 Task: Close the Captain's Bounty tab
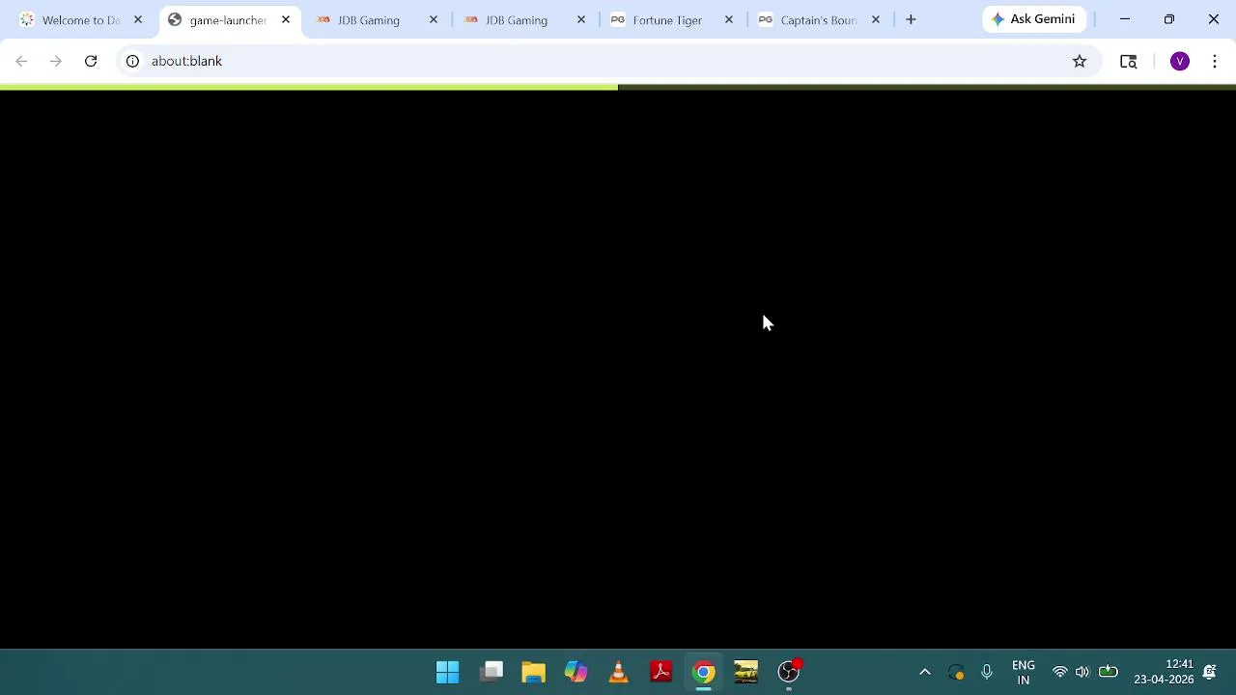(876, 19)
